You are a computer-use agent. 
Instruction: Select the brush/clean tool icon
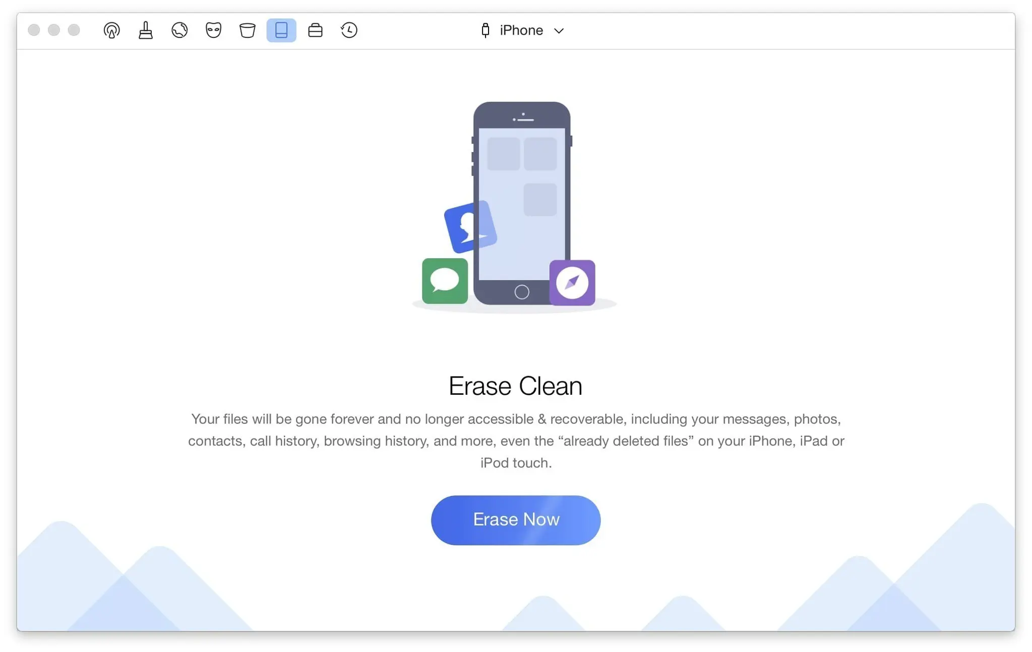pyautogui.click(x=145, y=30)
